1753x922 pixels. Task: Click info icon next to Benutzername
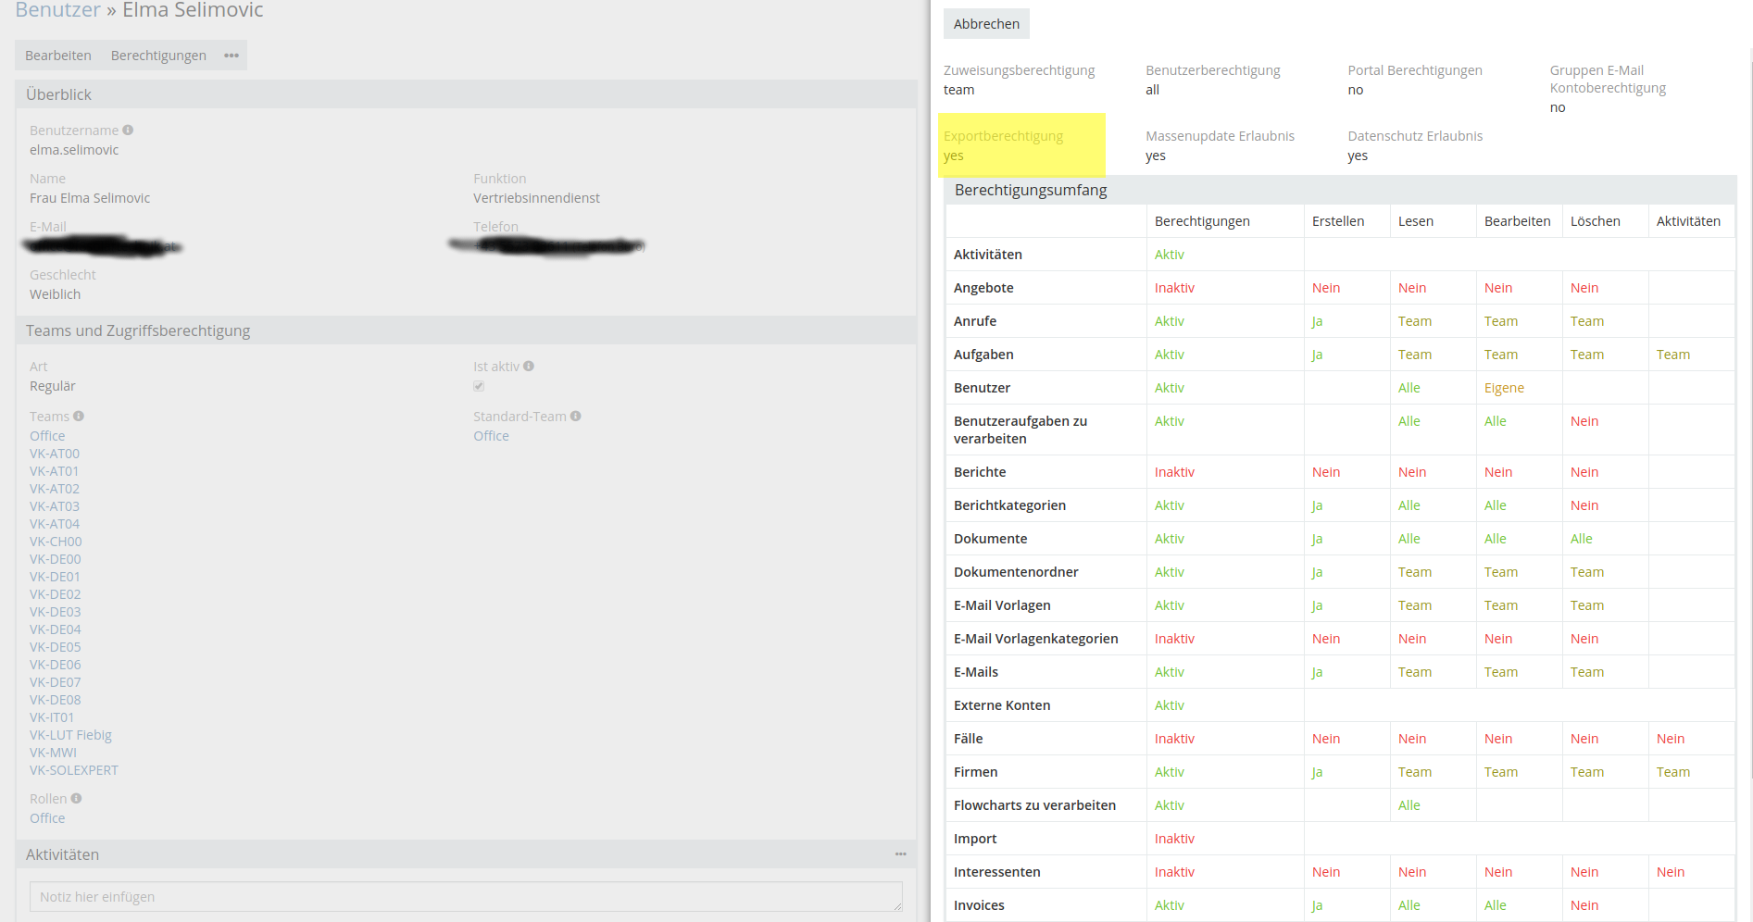[128, 131]
